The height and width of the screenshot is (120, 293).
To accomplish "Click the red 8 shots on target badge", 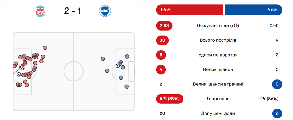I will pos(162,55).
